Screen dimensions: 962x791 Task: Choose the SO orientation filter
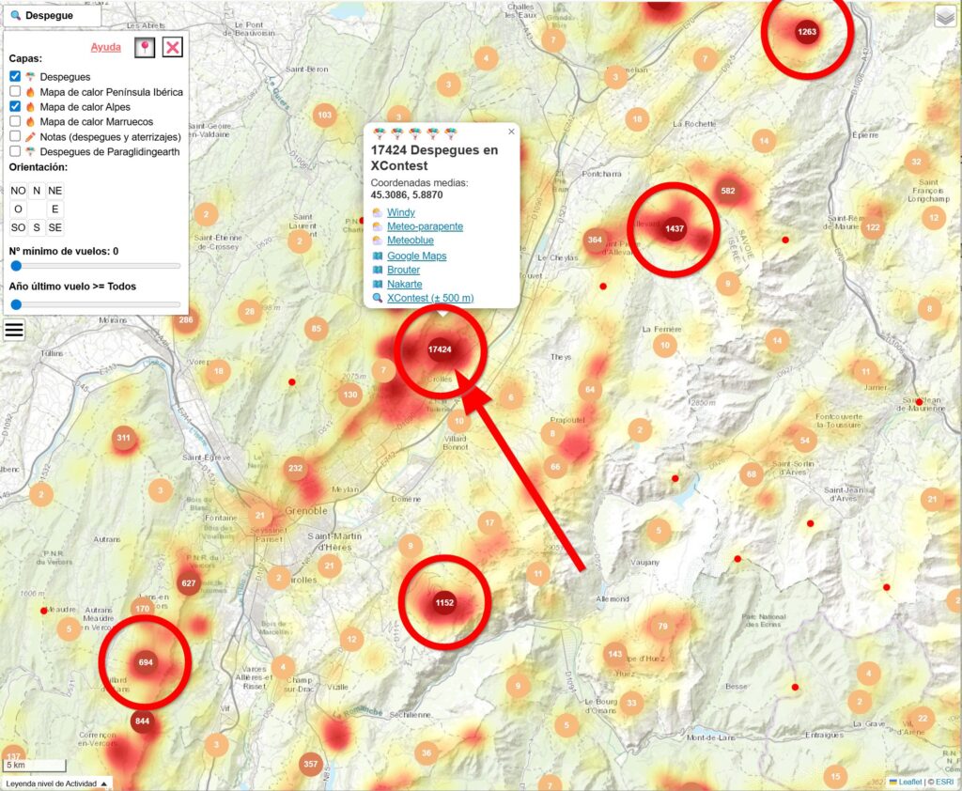pos(19,227)
